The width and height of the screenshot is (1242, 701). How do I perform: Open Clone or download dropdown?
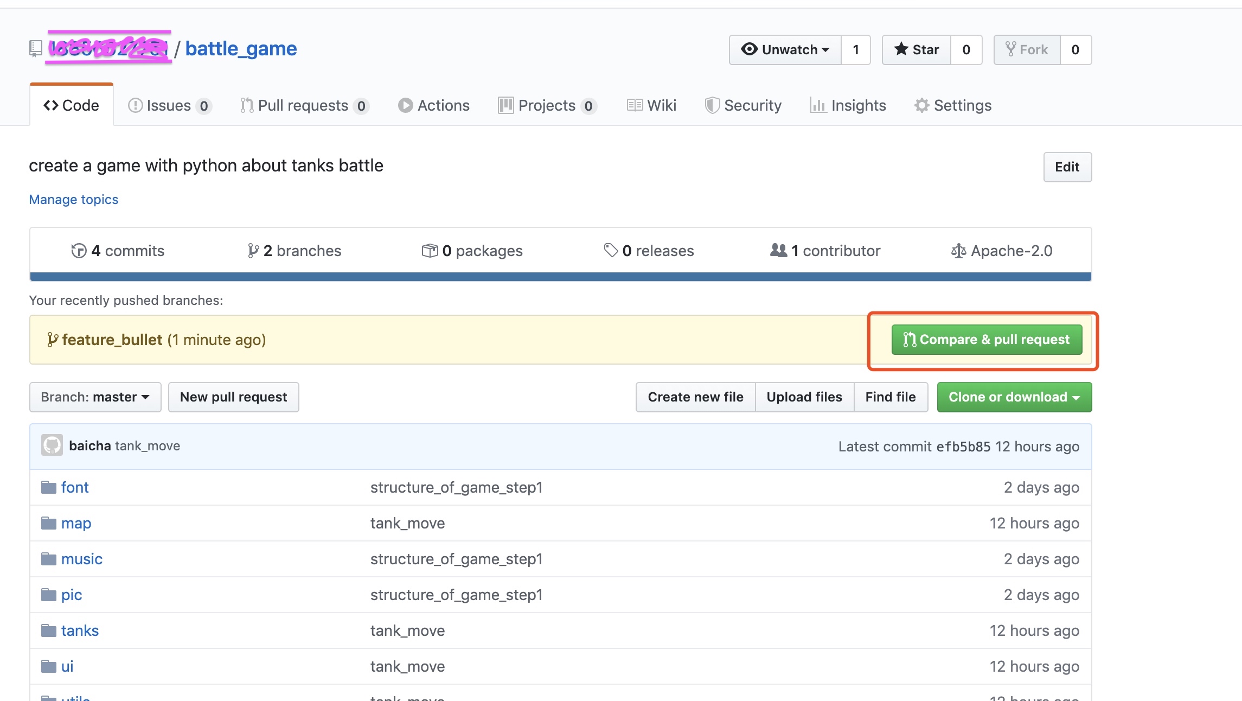coord(1014,397)
